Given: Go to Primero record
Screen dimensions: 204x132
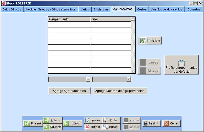Looking at the screenshot, I should [33, 123].
